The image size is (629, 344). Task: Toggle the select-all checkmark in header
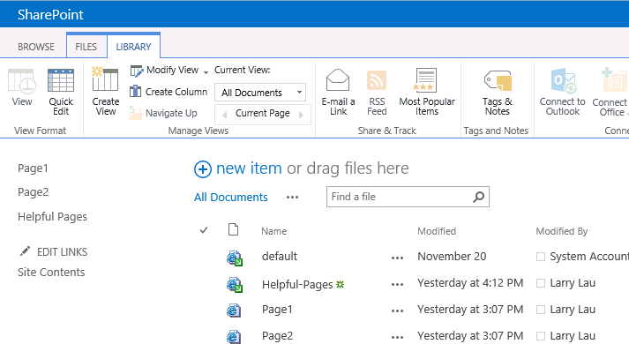[204, 230]
